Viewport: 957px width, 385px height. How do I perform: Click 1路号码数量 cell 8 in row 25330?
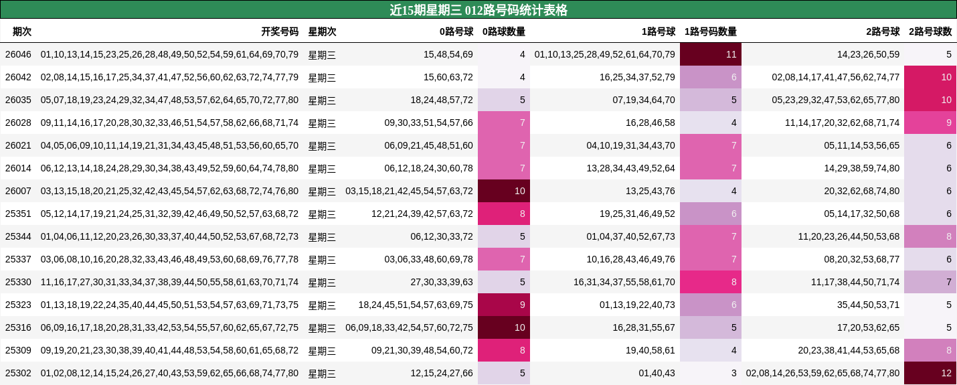pyautogui.click(x=711, y=282)
